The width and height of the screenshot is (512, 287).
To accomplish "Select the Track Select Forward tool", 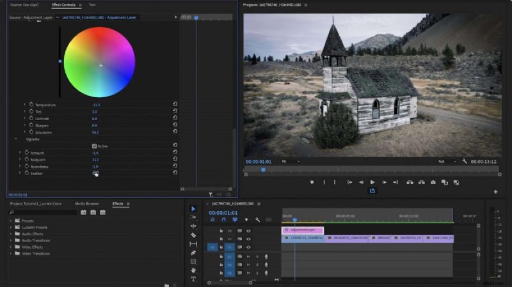I will click(193, 217).
